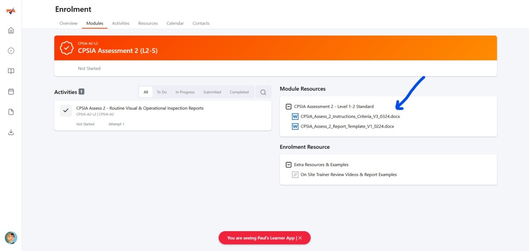Open the document icon in the sidebar

point(11,112)
